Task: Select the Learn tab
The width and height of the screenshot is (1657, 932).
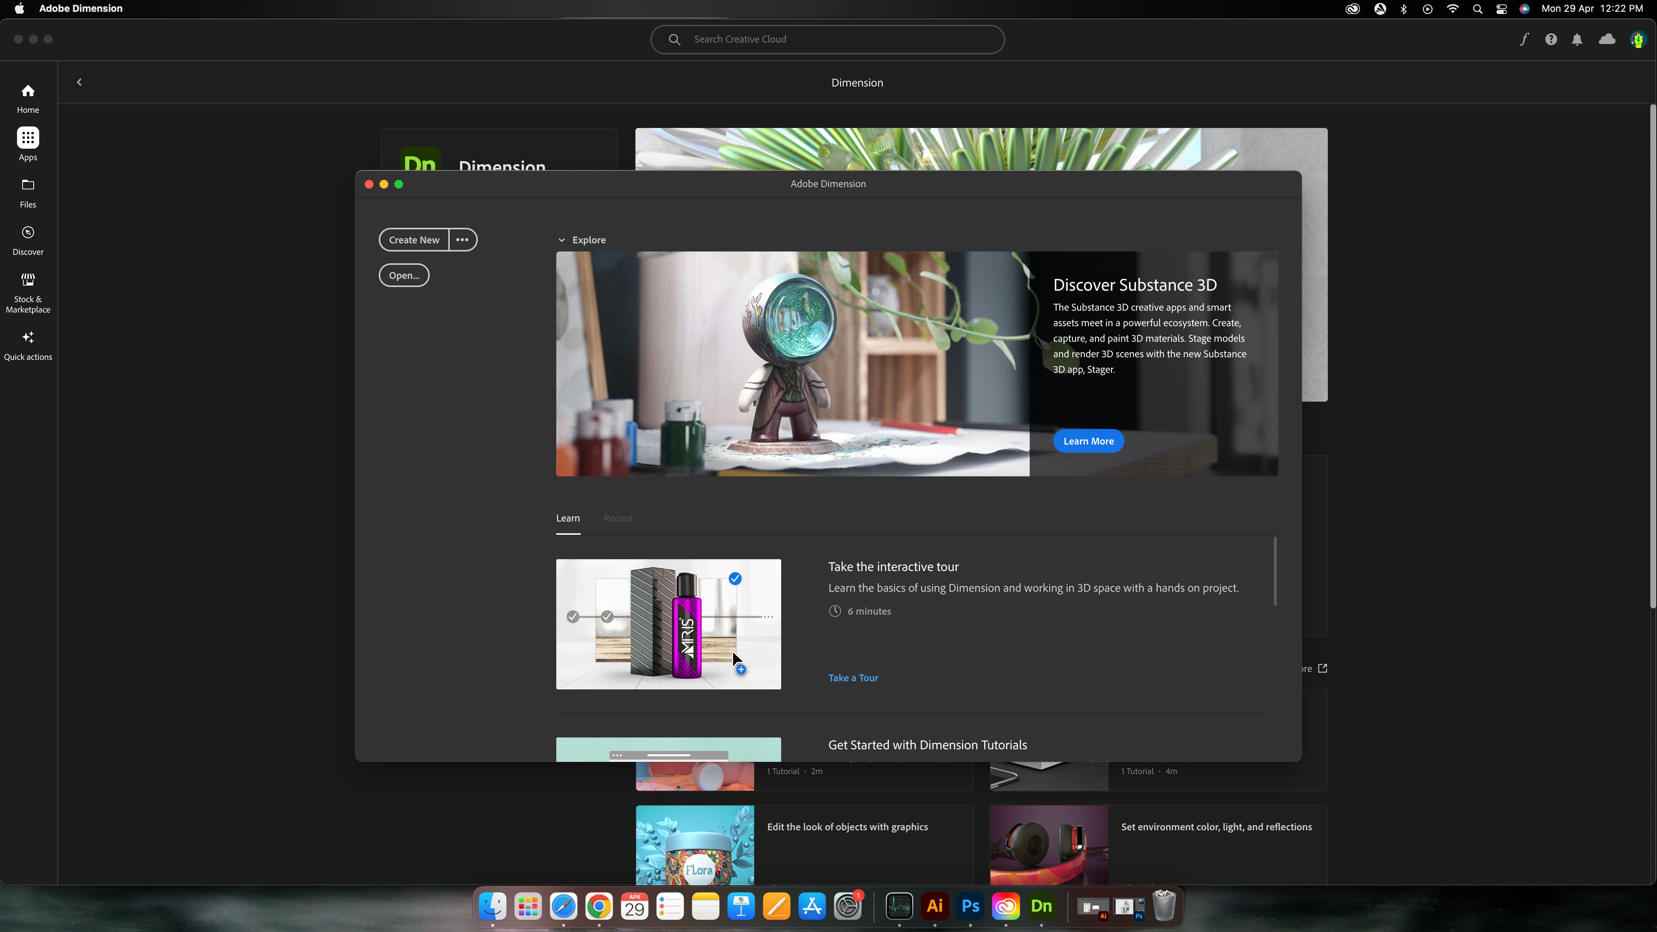Action: click(567, 519)
